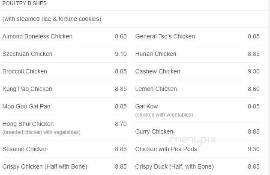Image resolution: width=270 pixels, height=175 pixels.
Task: Click on Curry Chicken
Action: (154, 131)
